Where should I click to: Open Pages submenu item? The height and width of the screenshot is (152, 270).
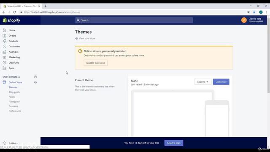tap(12, 97)
